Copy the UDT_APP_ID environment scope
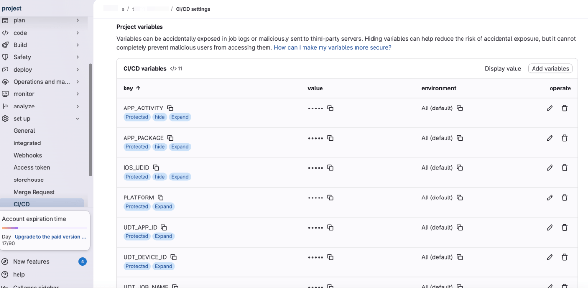Screen dimensions: 588x288 point(460,228)
